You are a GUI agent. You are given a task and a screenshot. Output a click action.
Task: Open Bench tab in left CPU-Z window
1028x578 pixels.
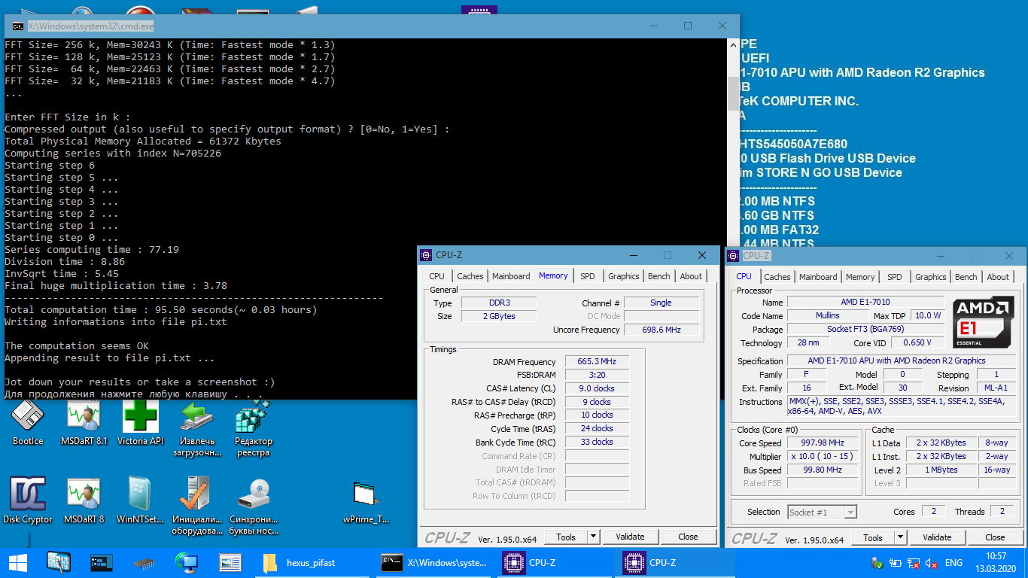coord(659,276)
